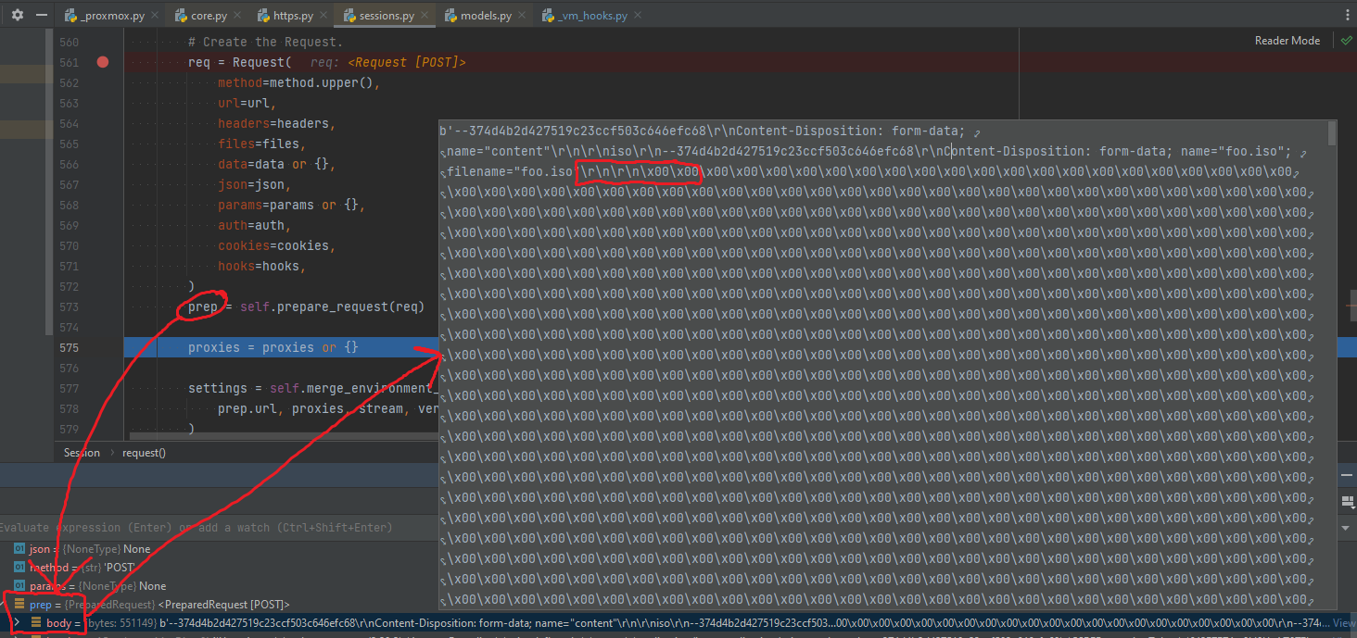Close the _proxmox.py tab
The image size is (1357, 638).
157,16
